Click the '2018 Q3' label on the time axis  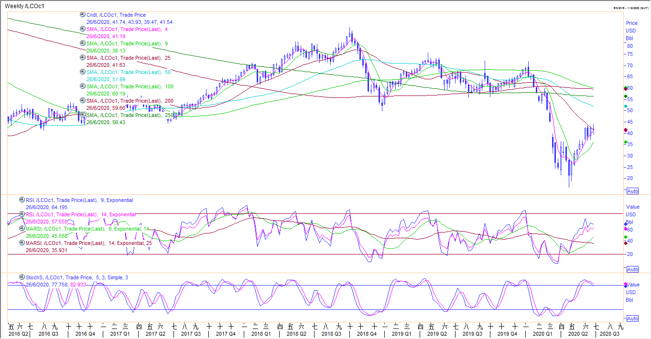click(x=331, y=335)
